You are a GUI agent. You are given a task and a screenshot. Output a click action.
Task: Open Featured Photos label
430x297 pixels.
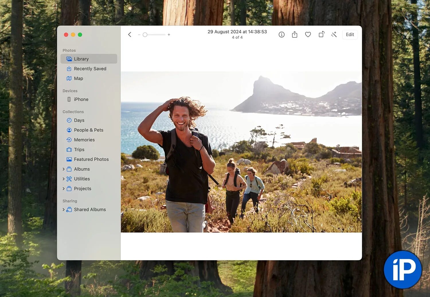pos(91,159)
